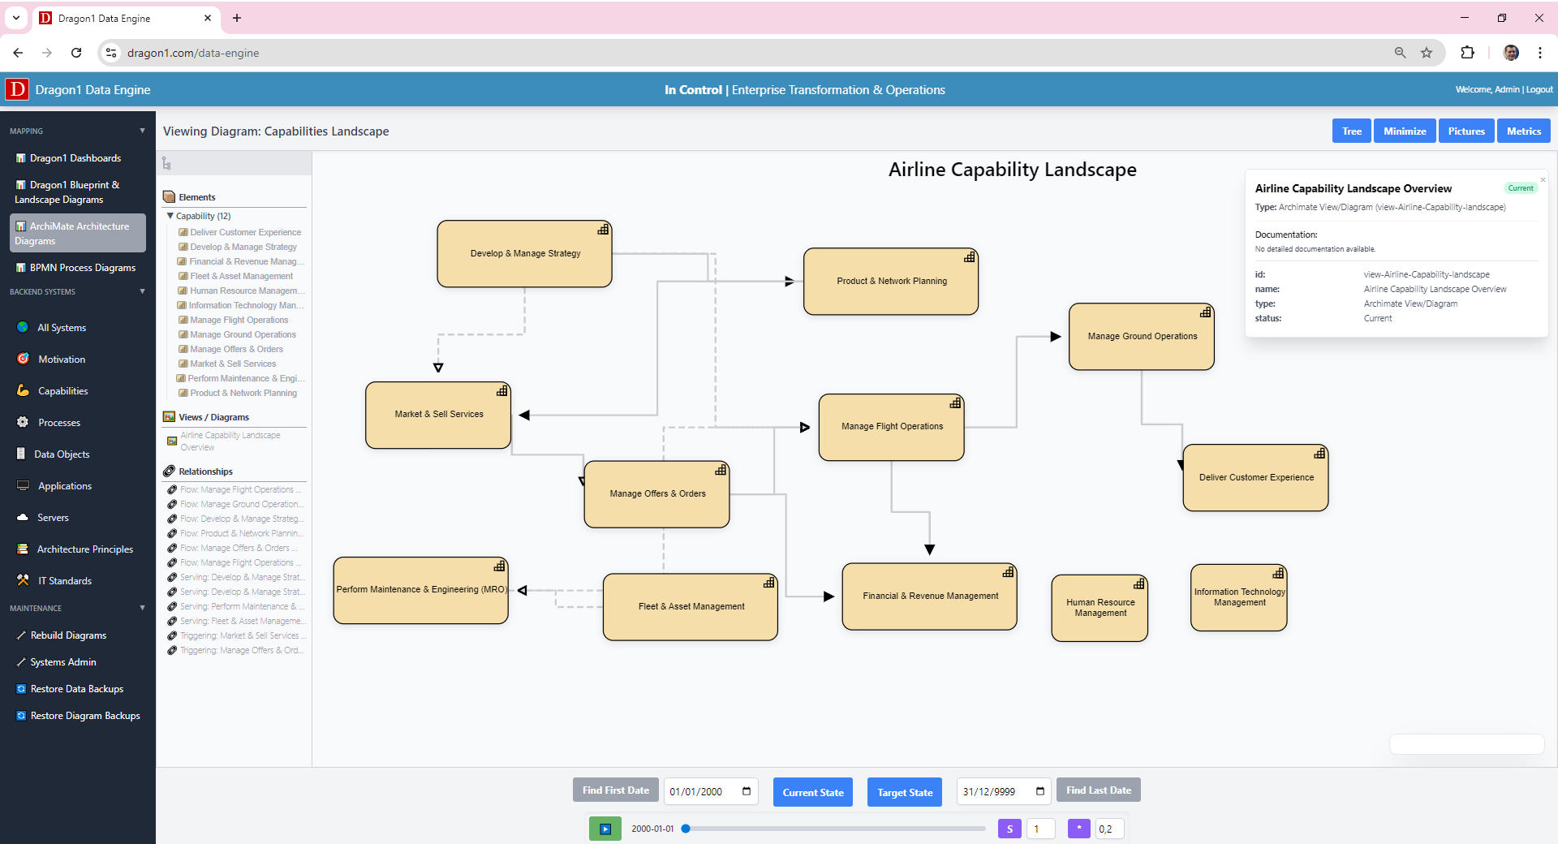Select the Applications monitor icon
1558x844 pixels.
point(23,485)
